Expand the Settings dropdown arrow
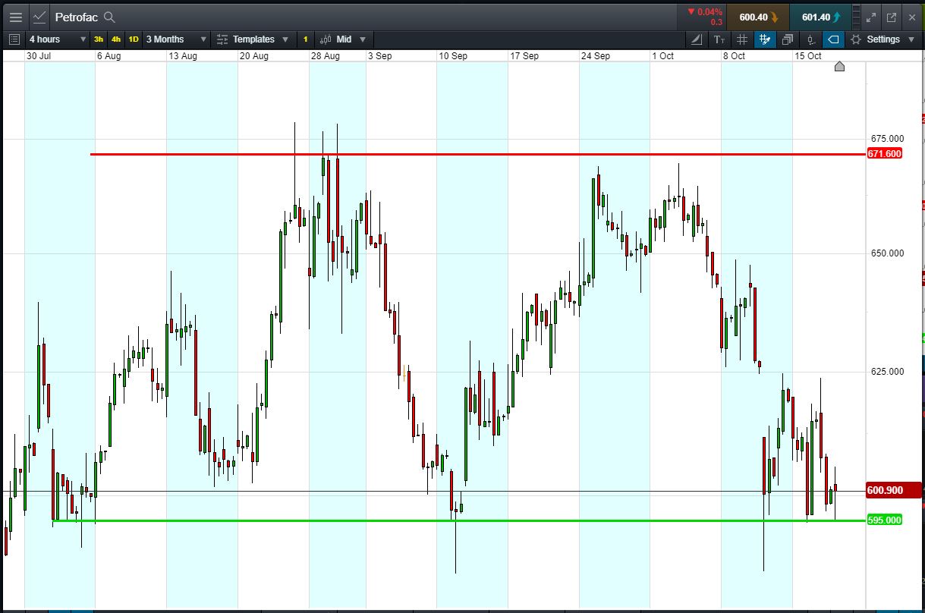925x613 pixels. coord(911,39)
